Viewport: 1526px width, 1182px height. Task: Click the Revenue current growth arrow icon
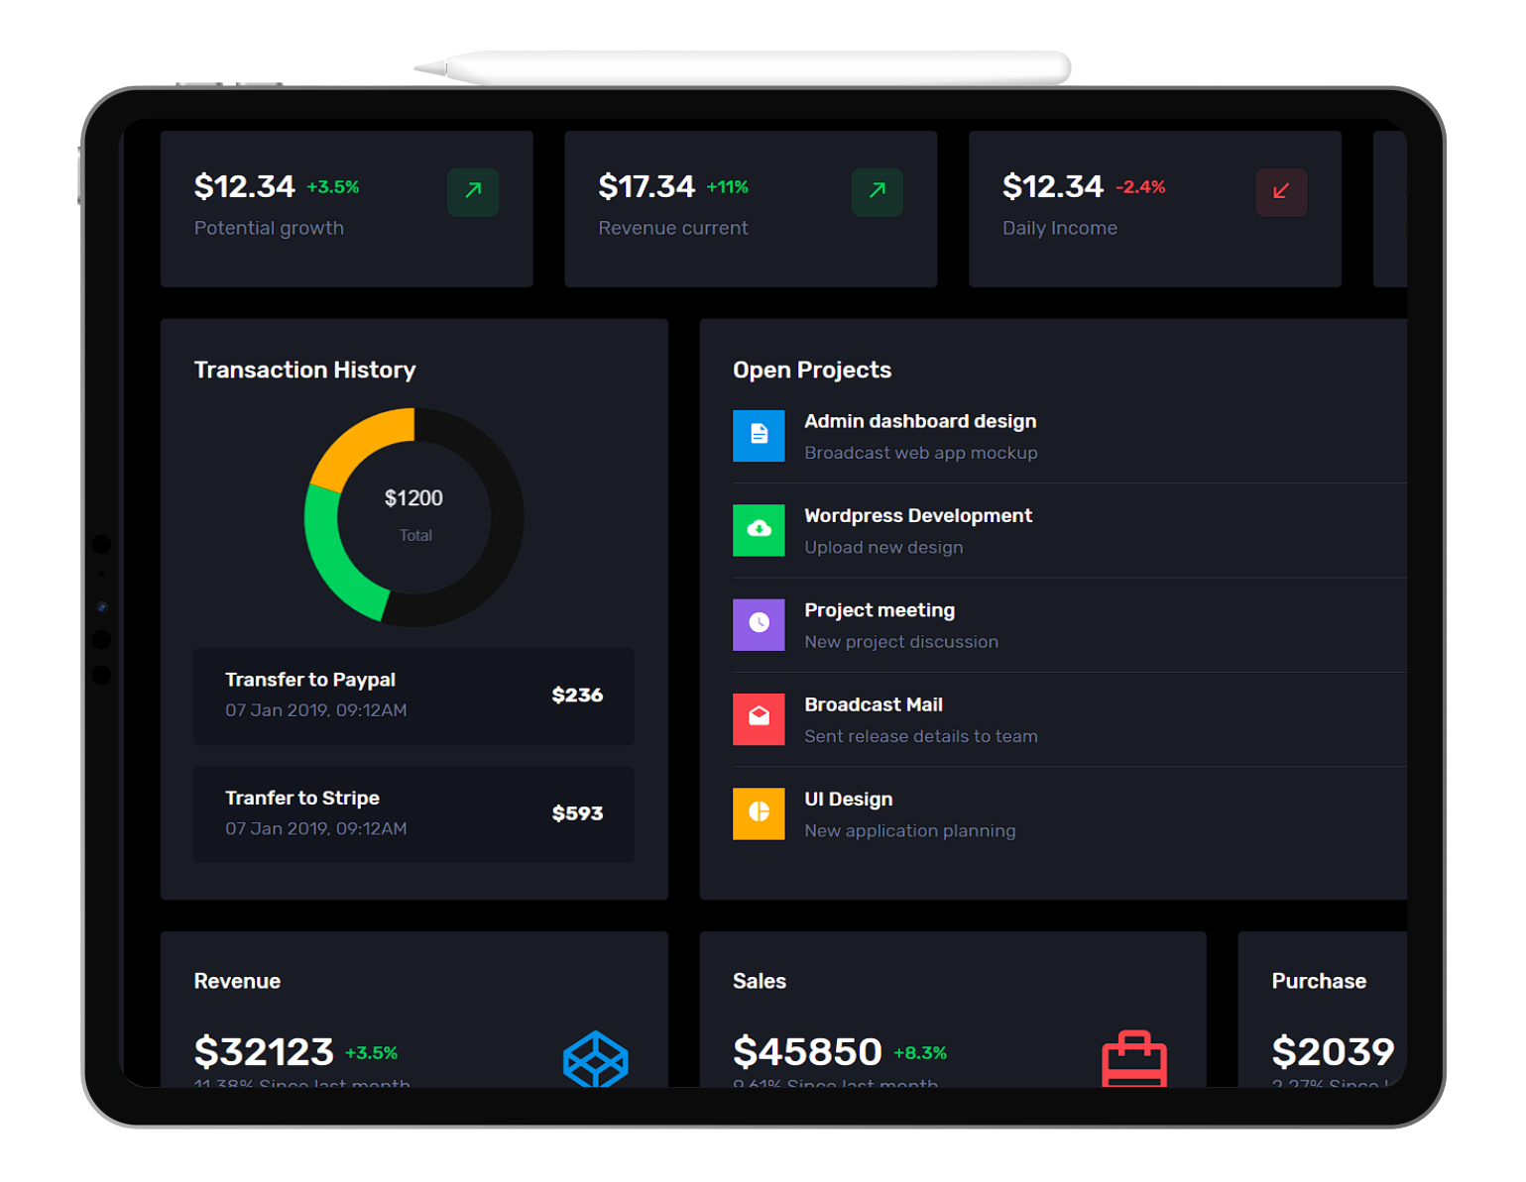(877, 193)
